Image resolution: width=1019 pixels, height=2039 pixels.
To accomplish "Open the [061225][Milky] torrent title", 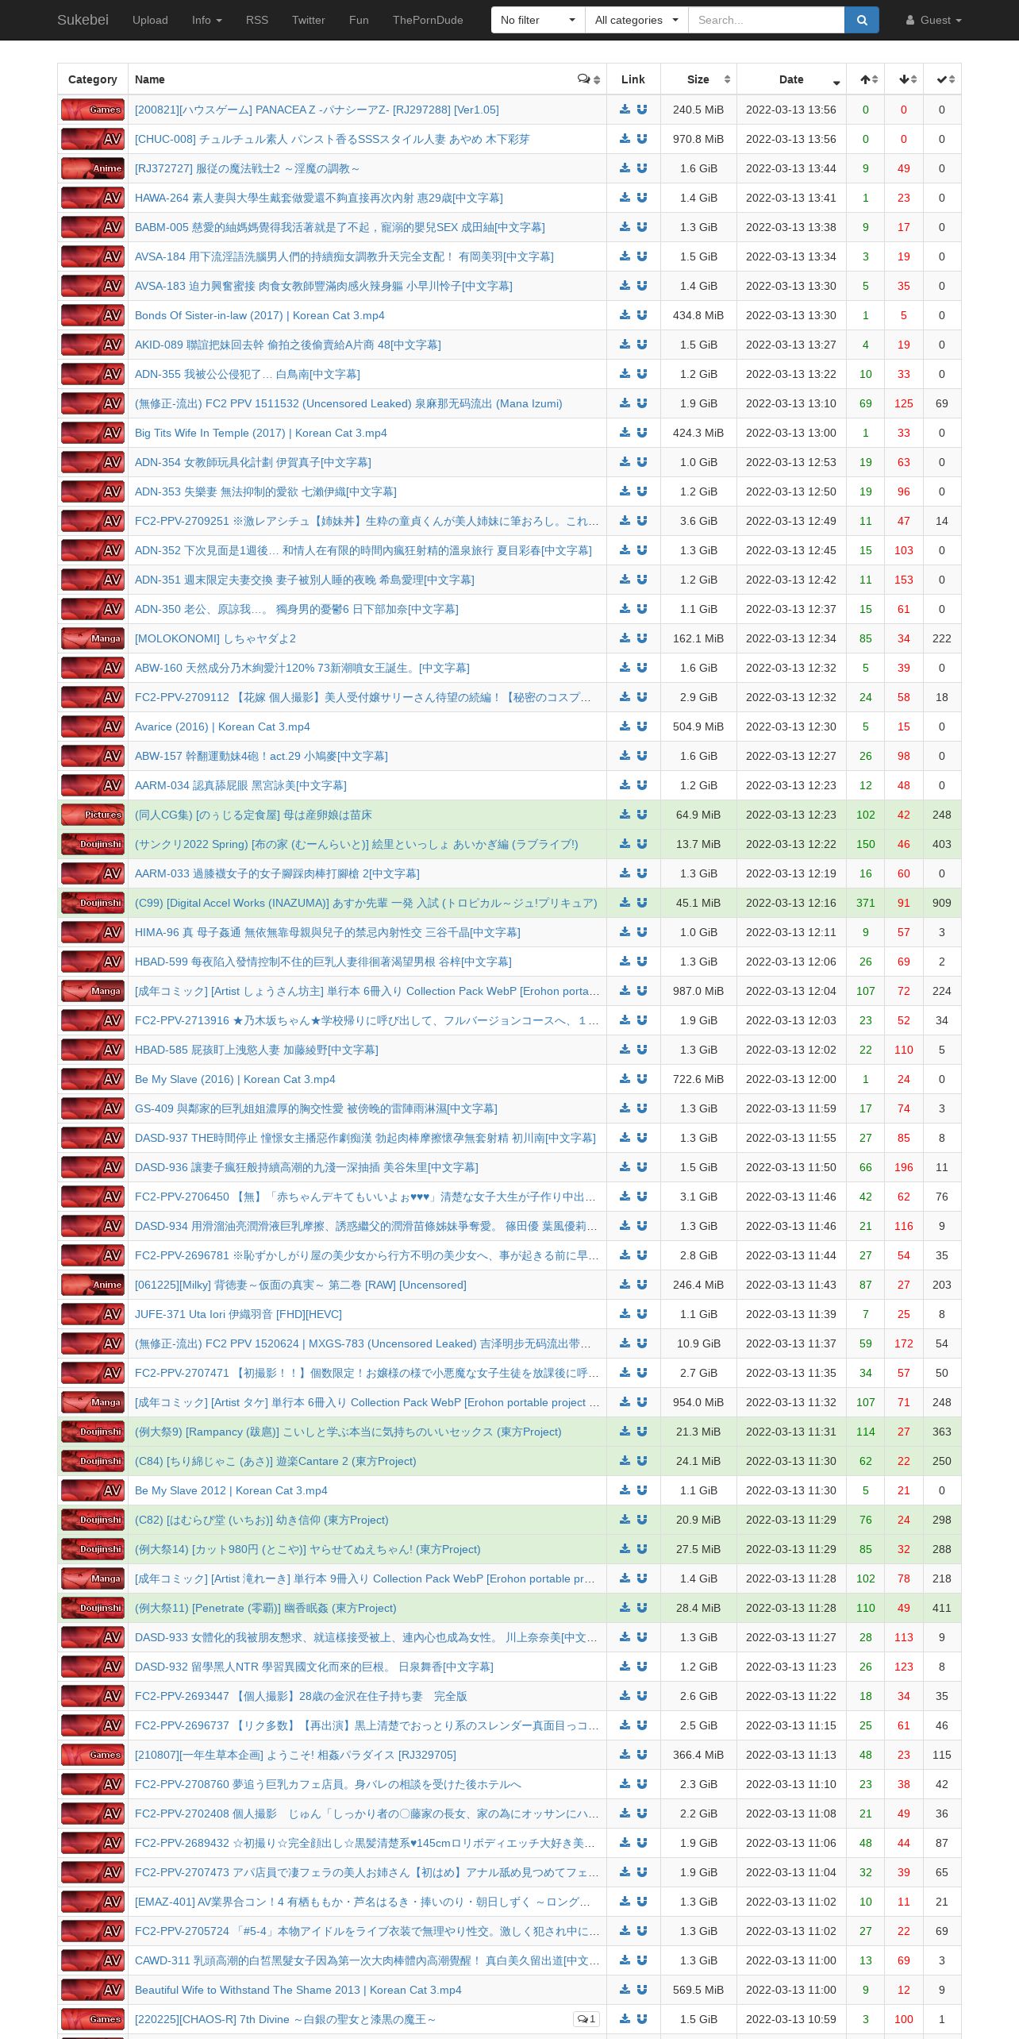I will pyautogui.click(x=300, y=1285).
